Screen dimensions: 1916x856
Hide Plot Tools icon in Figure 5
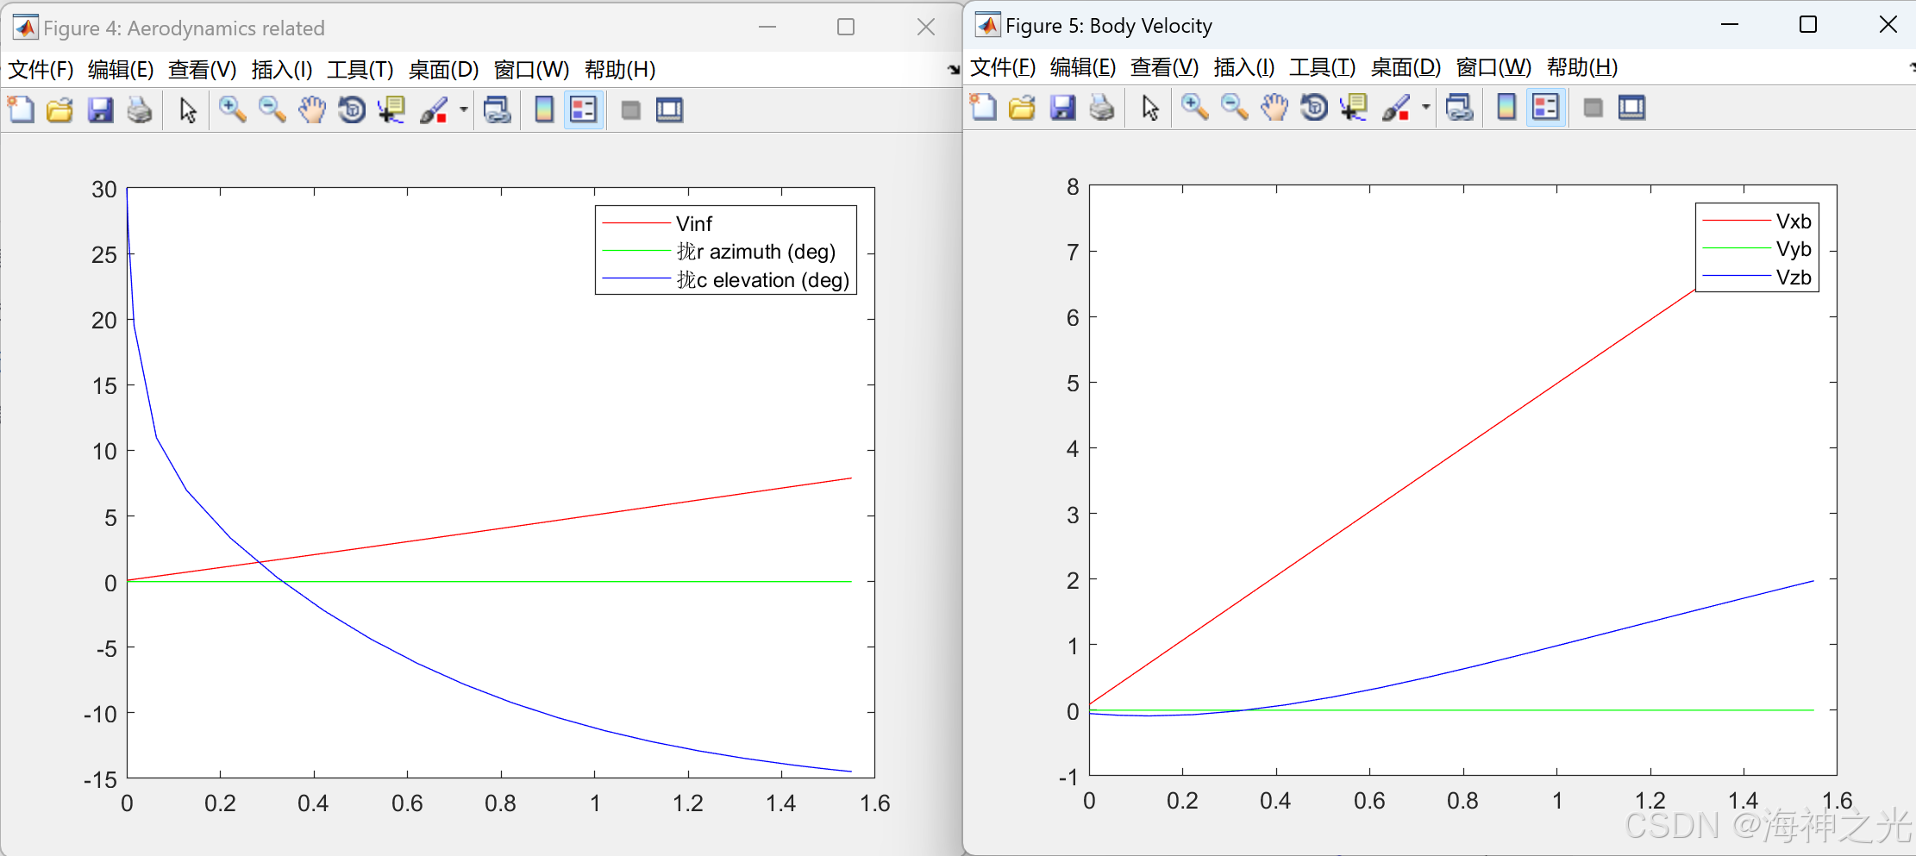tap(1594, 107)
